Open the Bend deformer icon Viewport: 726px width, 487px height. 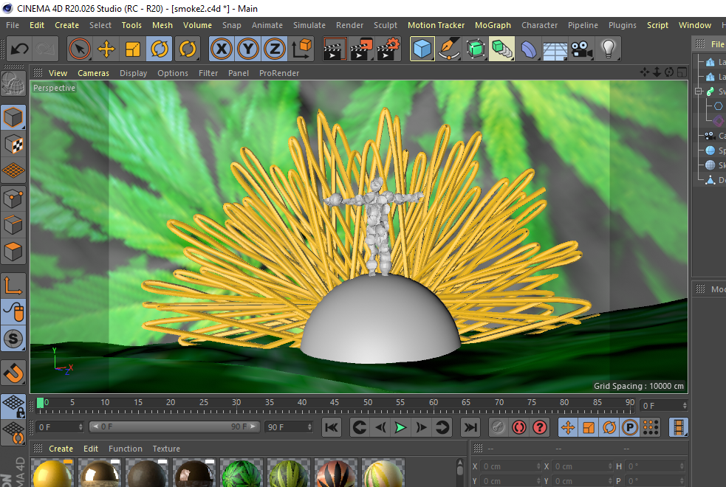click(528, 49)
